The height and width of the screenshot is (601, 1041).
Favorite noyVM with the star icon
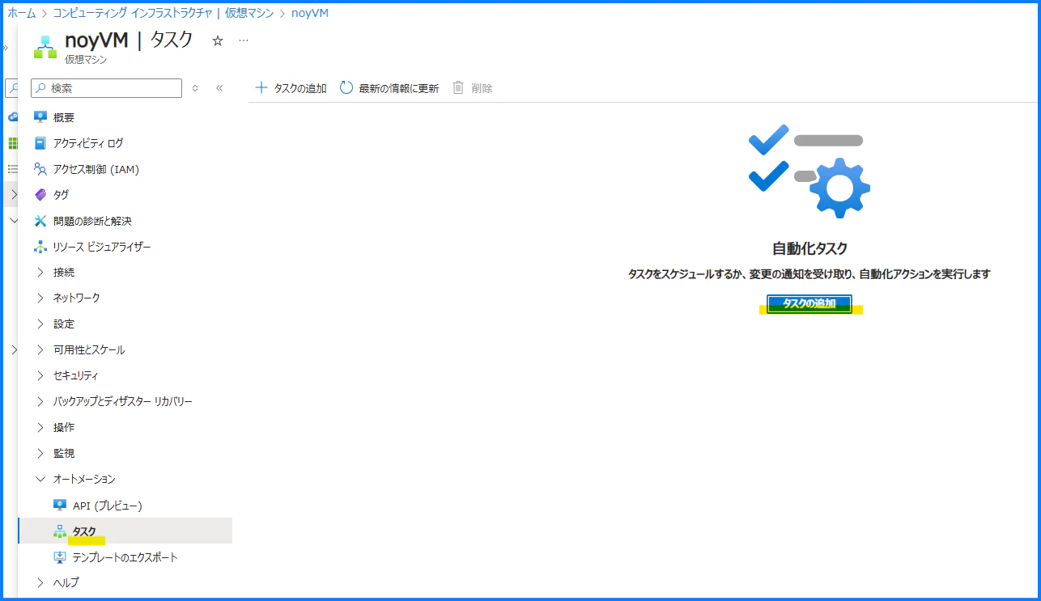[x=217, y=41]
